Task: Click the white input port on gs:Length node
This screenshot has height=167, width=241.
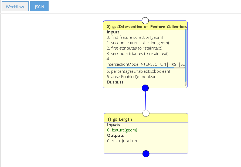Action: (146, 113)
